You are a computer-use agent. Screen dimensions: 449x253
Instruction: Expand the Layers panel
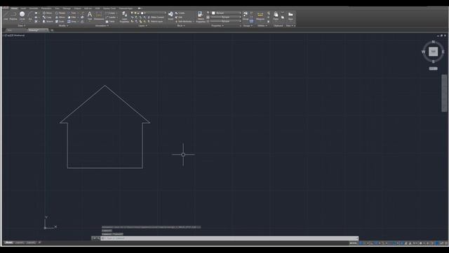[142, 26]
